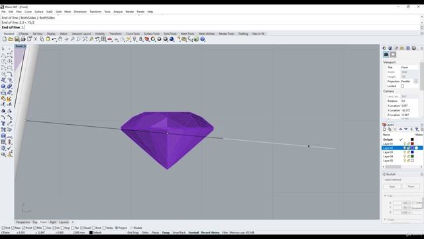Viewport: 424px width, 239px height.
Task: Expand the Scale section in BoxEdit
Action: (x=385, y=220)
